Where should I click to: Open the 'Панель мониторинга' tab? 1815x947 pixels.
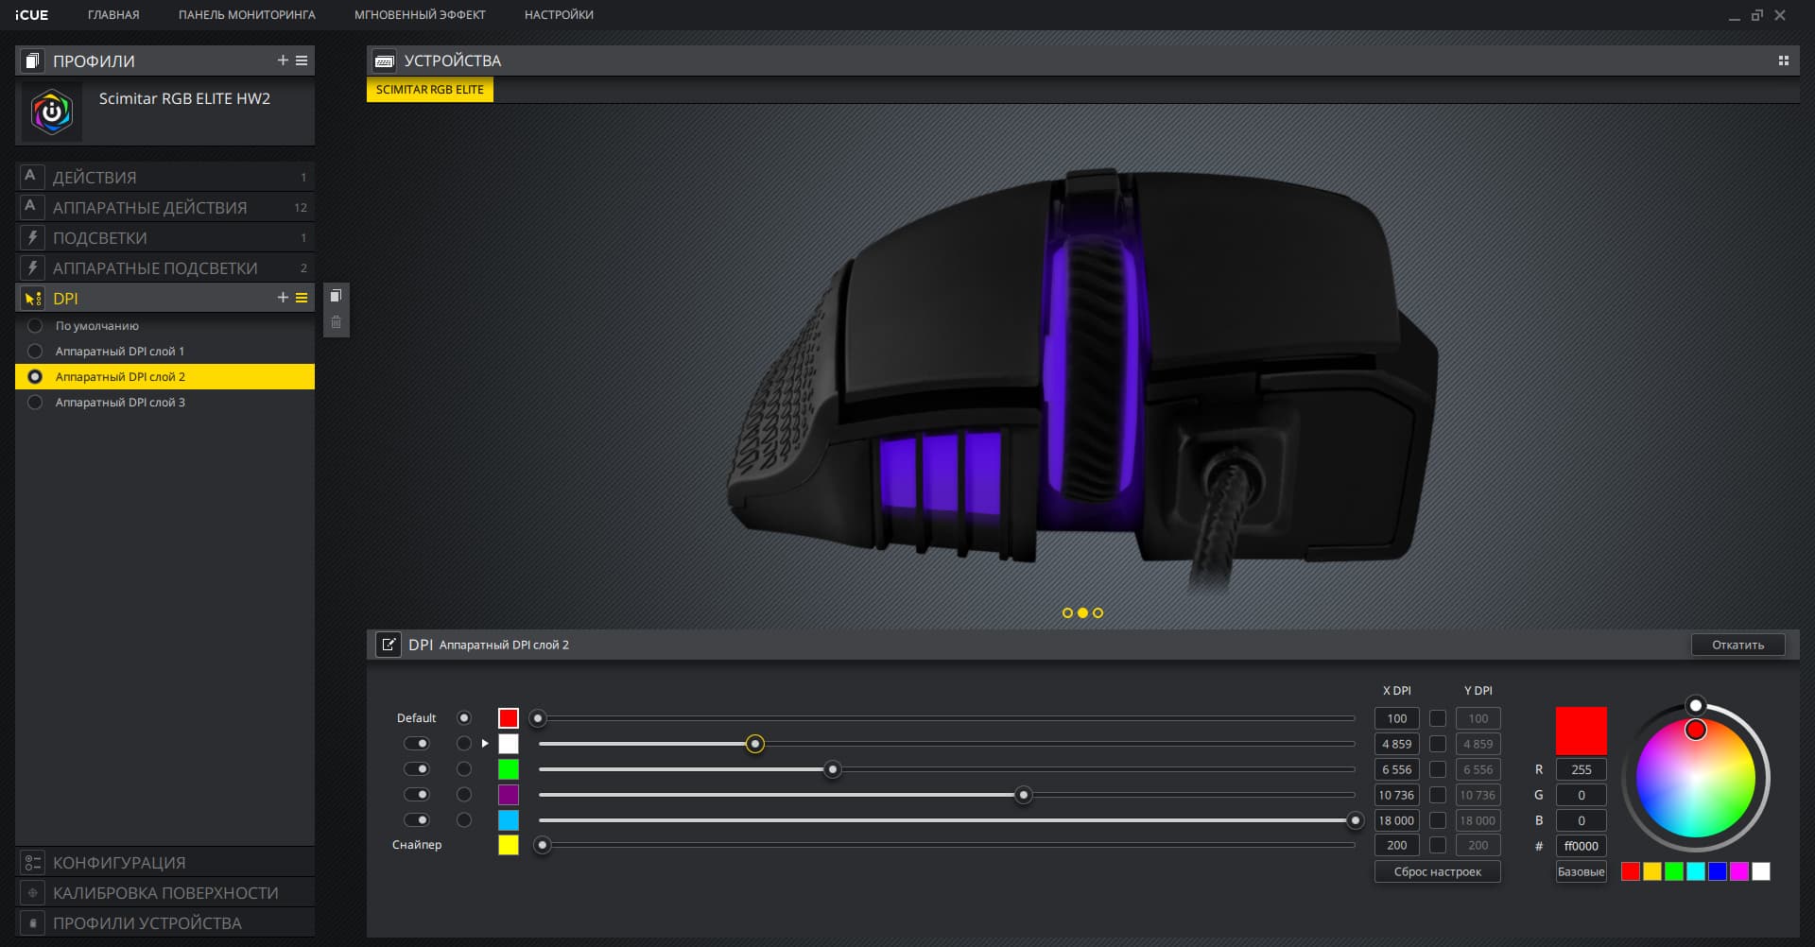[x=247, y=15]
